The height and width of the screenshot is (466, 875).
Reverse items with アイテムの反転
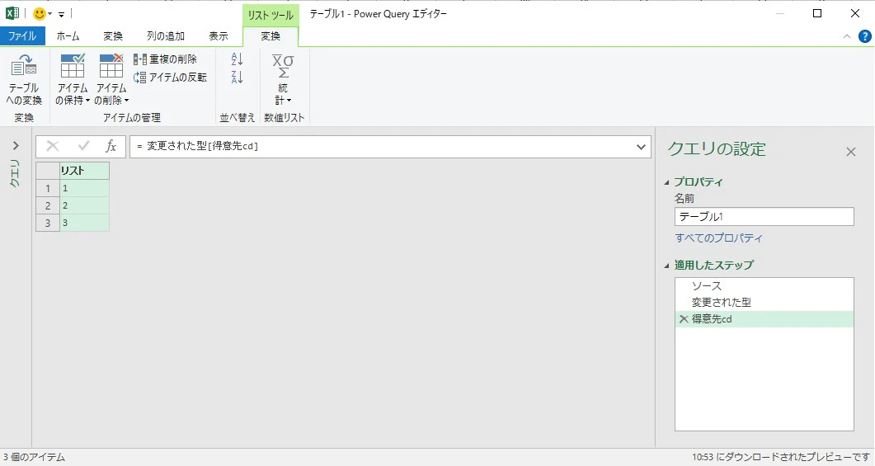click(170, 77)
